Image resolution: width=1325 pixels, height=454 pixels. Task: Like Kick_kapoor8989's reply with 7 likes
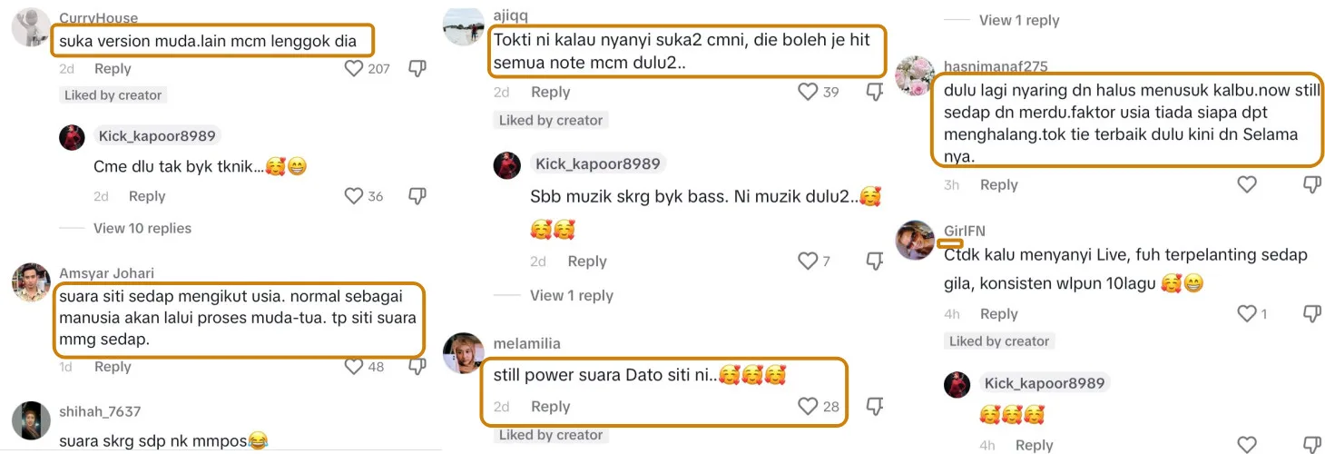(x=808, y=262)
